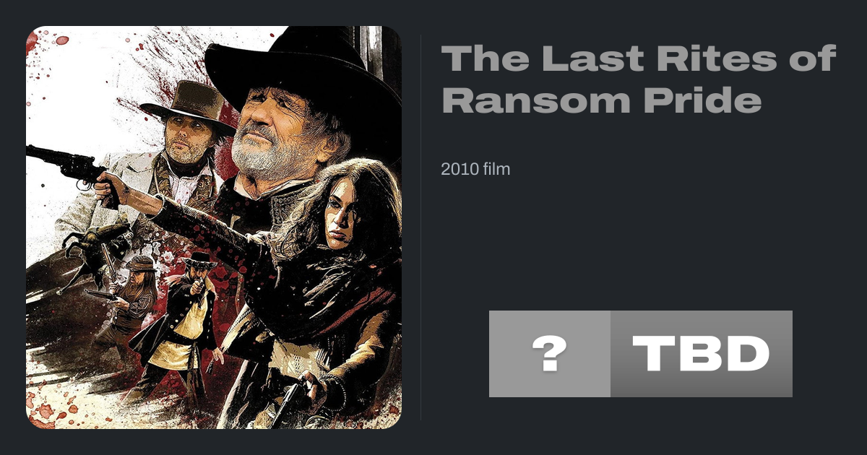Click the vertical divider beside the poster

pyautogui.click(x=421, y=227)
